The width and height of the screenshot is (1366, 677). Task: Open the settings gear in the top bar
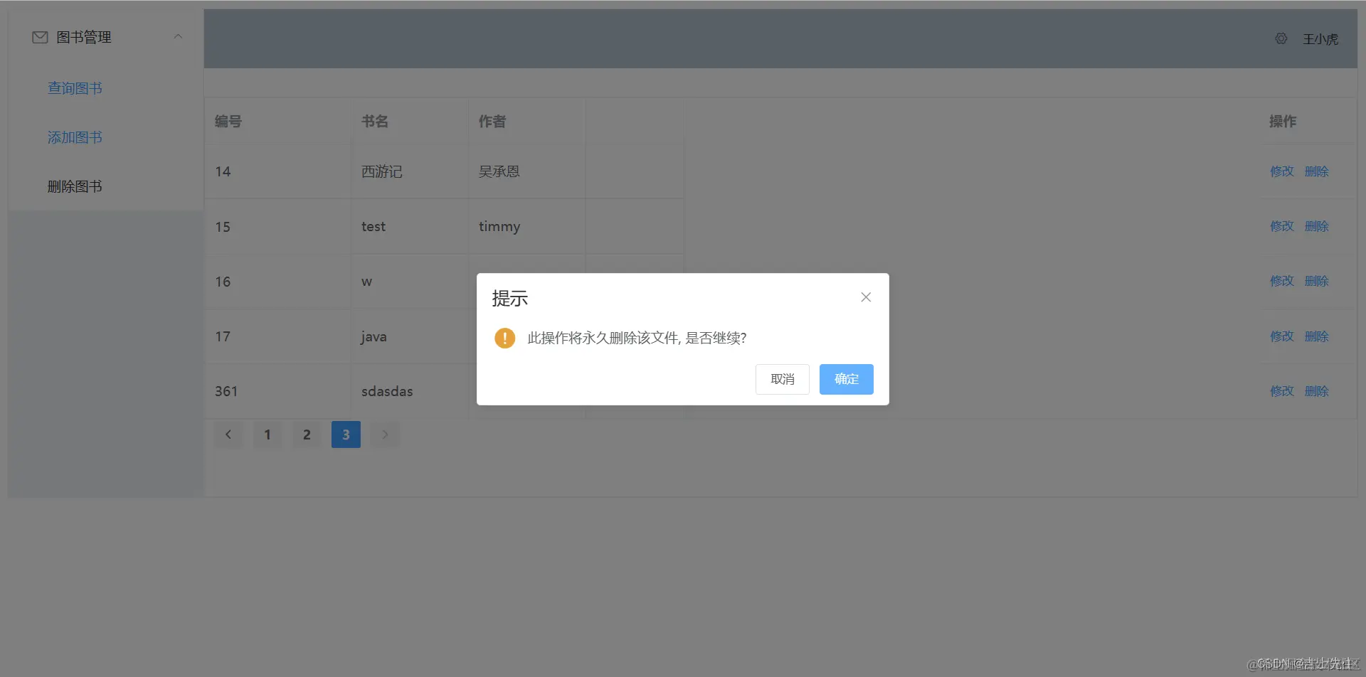(x=1281, y=38)
